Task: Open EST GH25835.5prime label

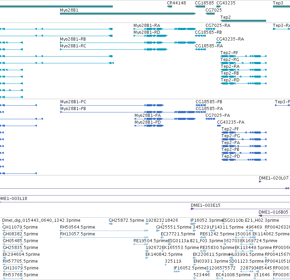Action: click(x=20, y=248)
